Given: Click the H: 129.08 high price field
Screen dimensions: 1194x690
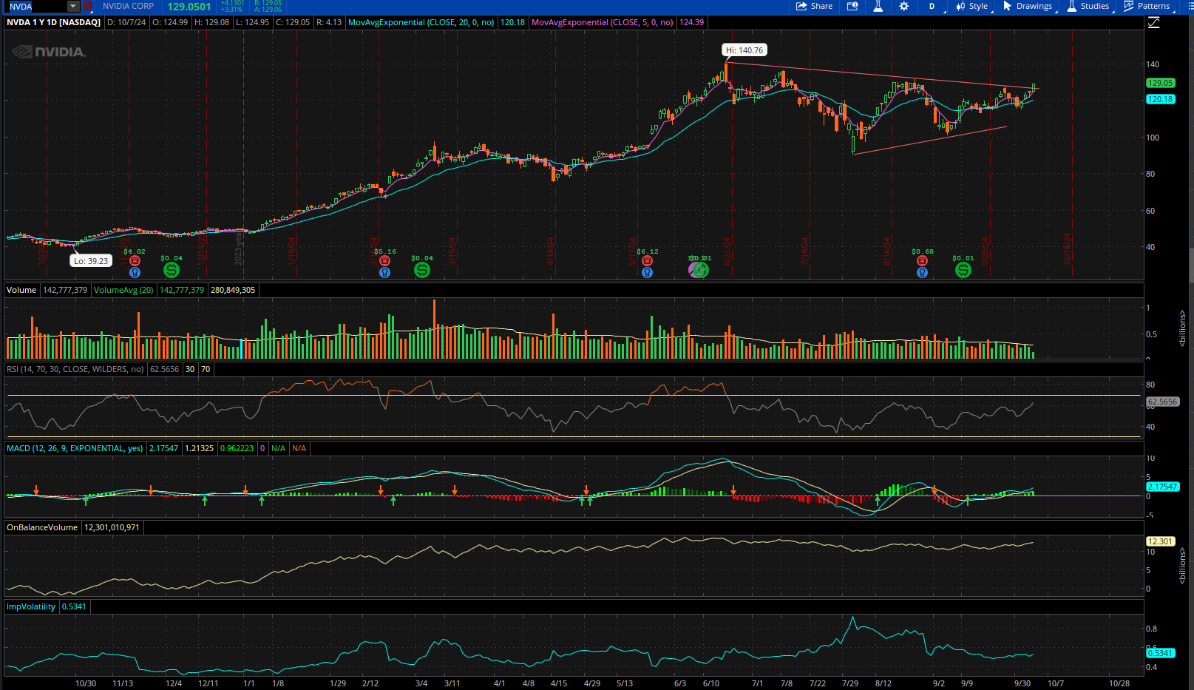Looking at the screenshot, I should click(x=212, y=22).
